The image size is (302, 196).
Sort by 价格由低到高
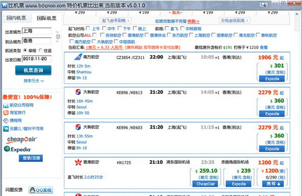coord(234,20)
